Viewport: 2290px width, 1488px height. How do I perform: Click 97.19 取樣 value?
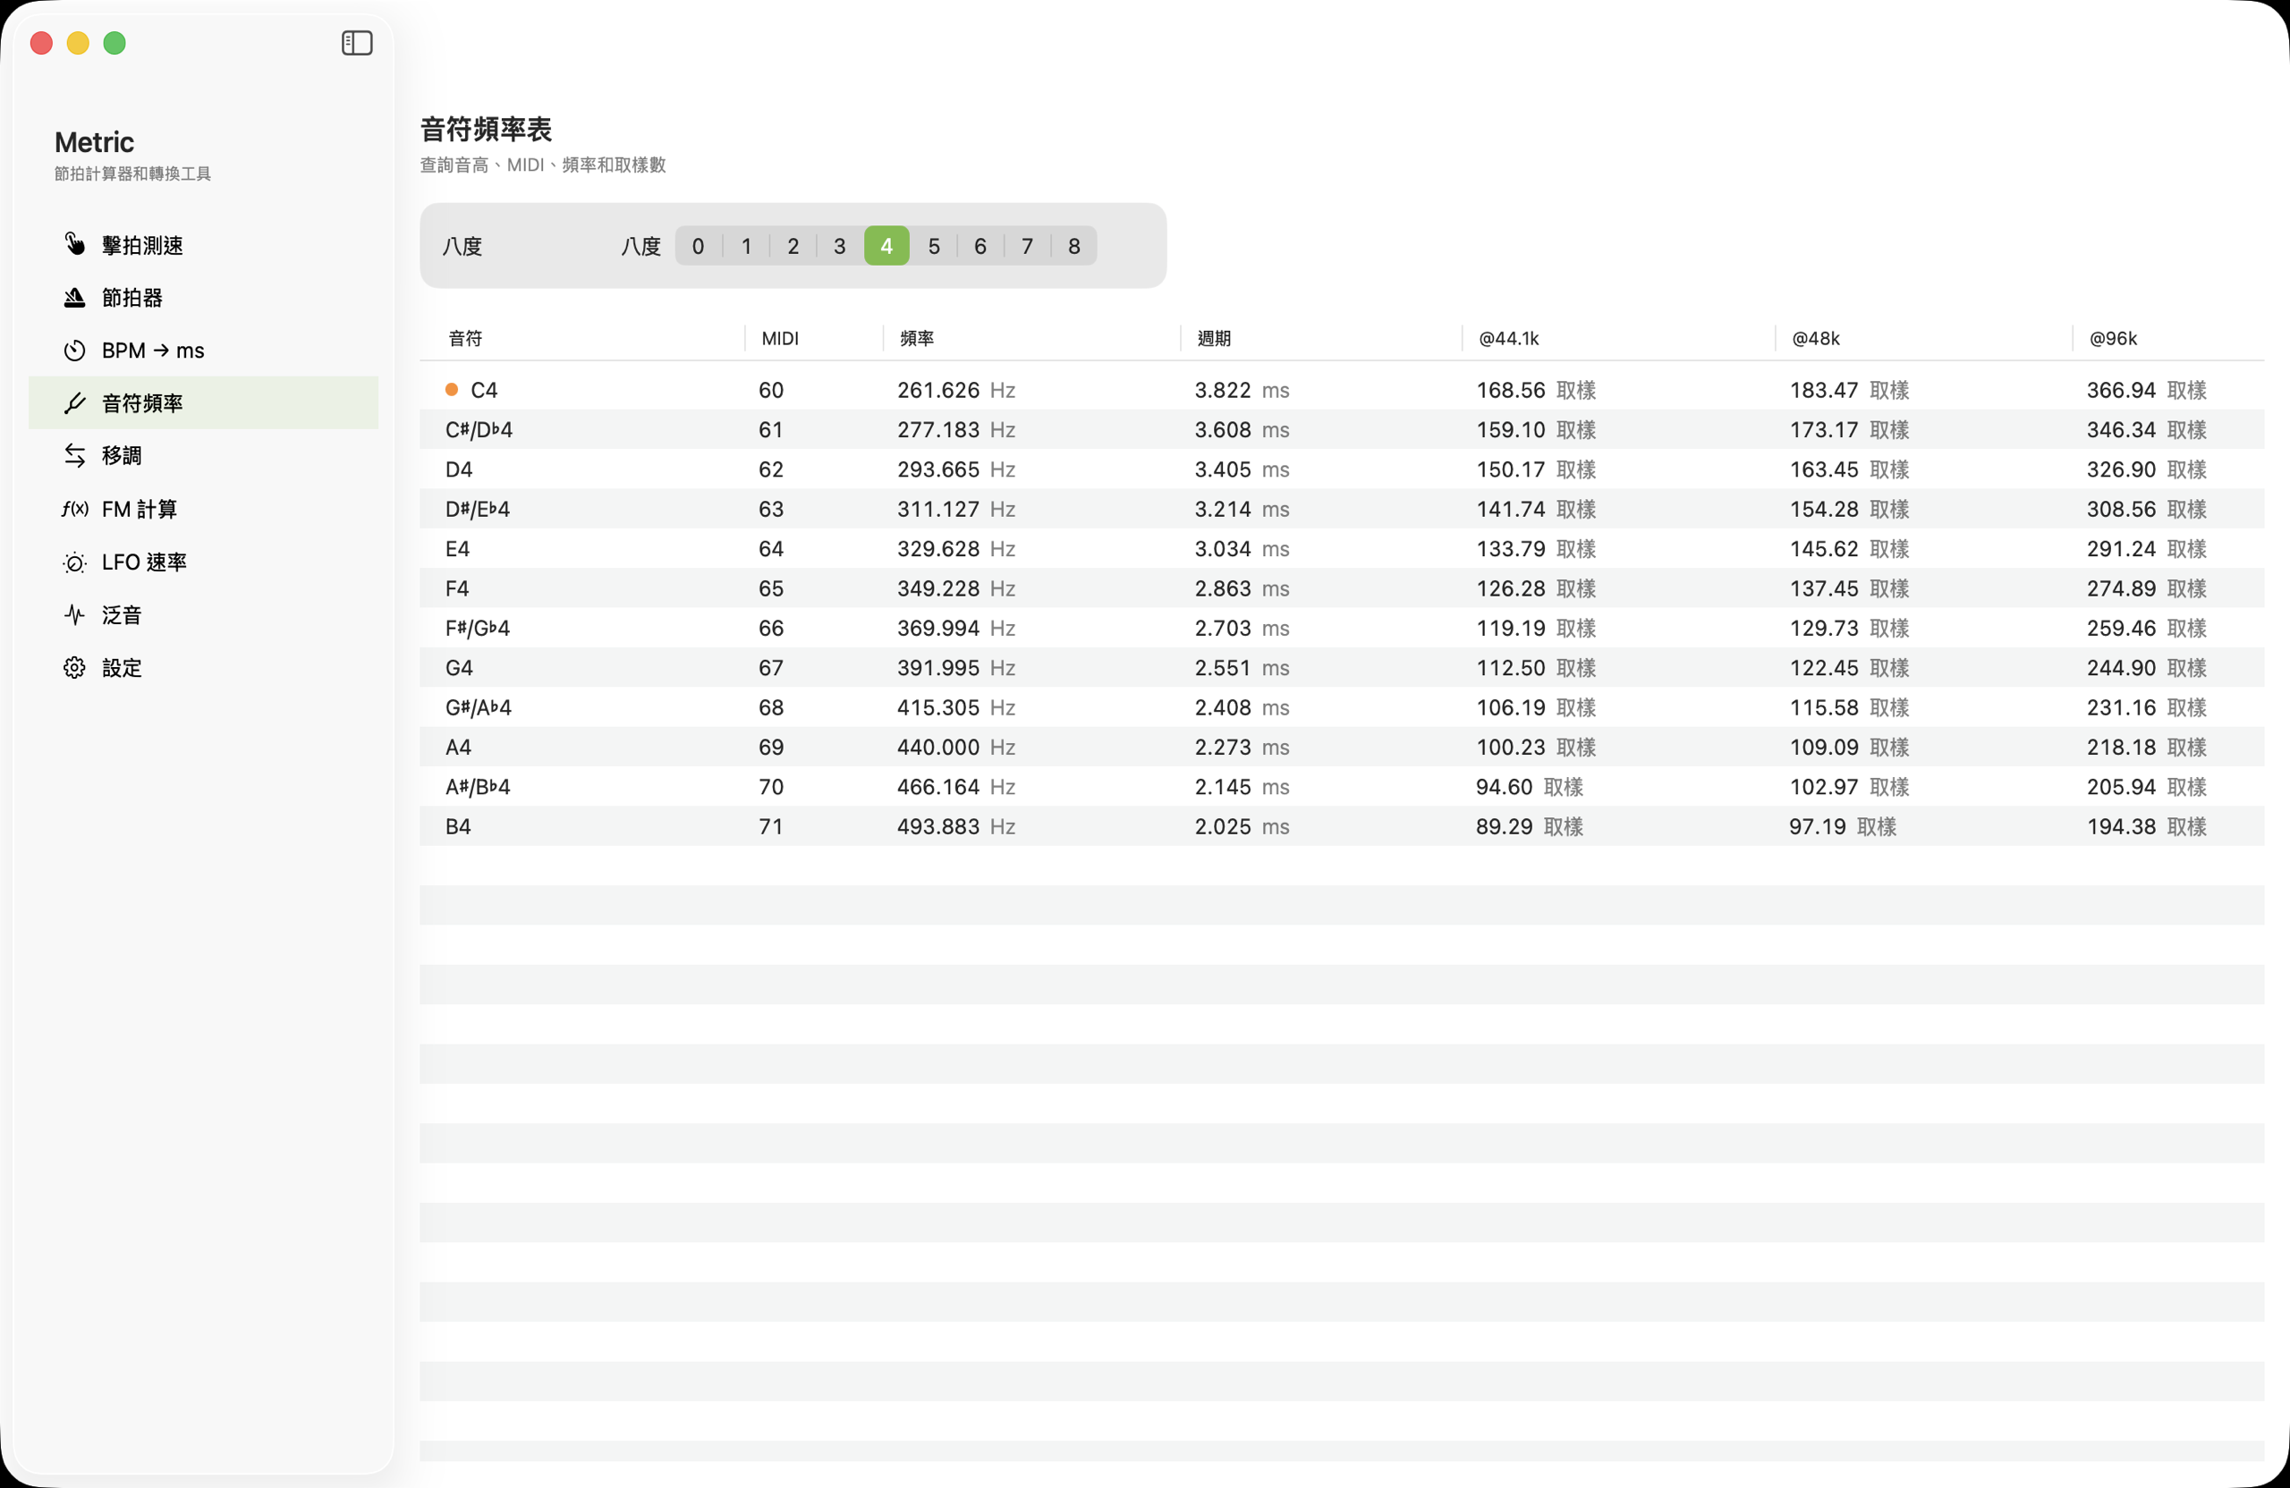click(x=1843, y=827)
